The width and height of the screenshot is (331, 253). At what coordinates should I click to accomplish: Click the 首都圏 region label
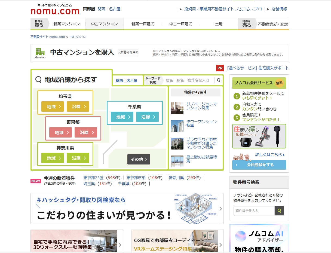pyautogui.click(x=89, y=9)
